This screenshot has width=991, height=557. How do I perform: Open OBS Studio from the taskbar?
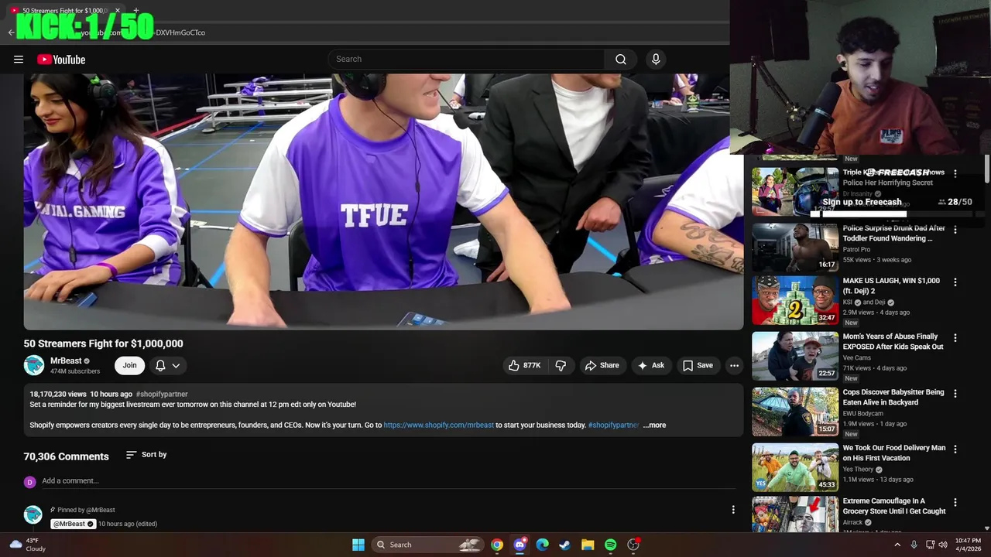[633, 545]
